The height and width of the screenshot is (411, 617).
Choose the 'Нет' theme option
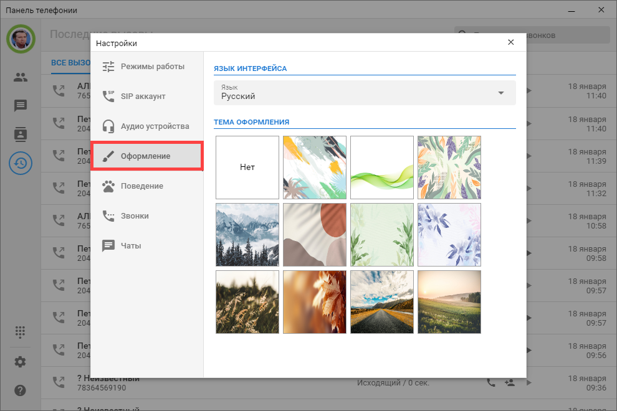(x=247, y=168)
